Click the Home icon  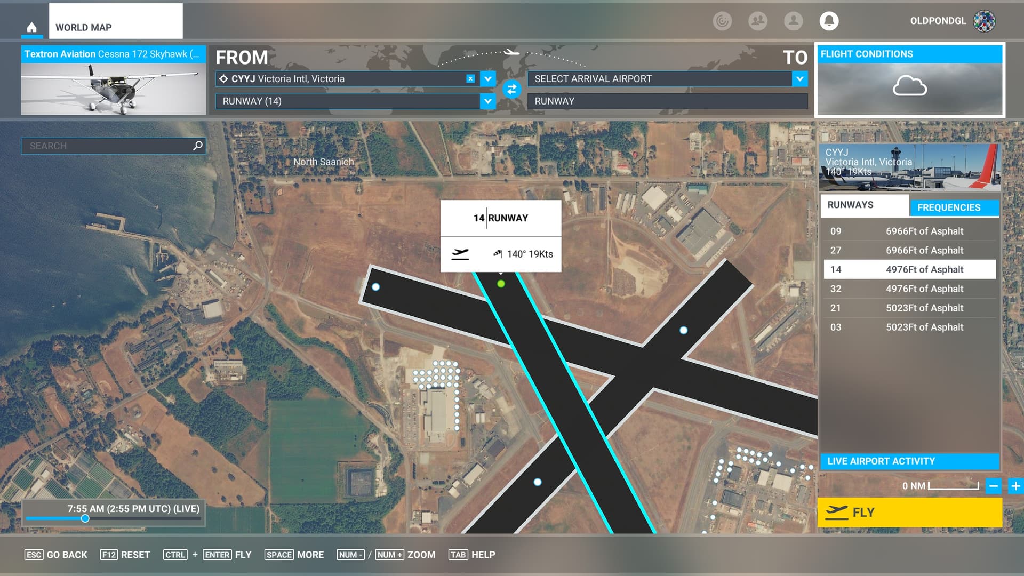click(x=32, y=27)
